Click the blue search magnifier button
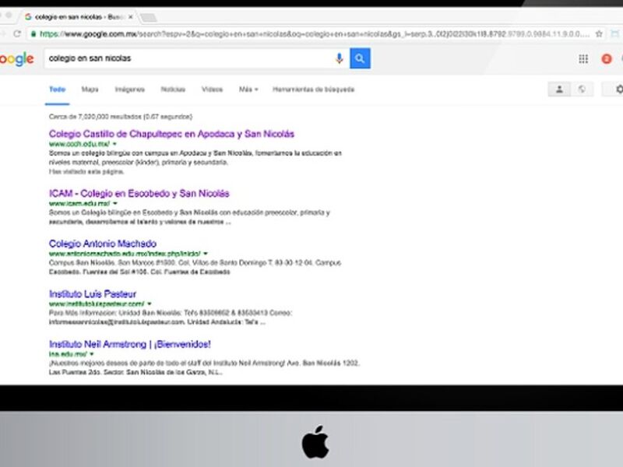This screenshot has width=623, height=467. click(360, 58)
